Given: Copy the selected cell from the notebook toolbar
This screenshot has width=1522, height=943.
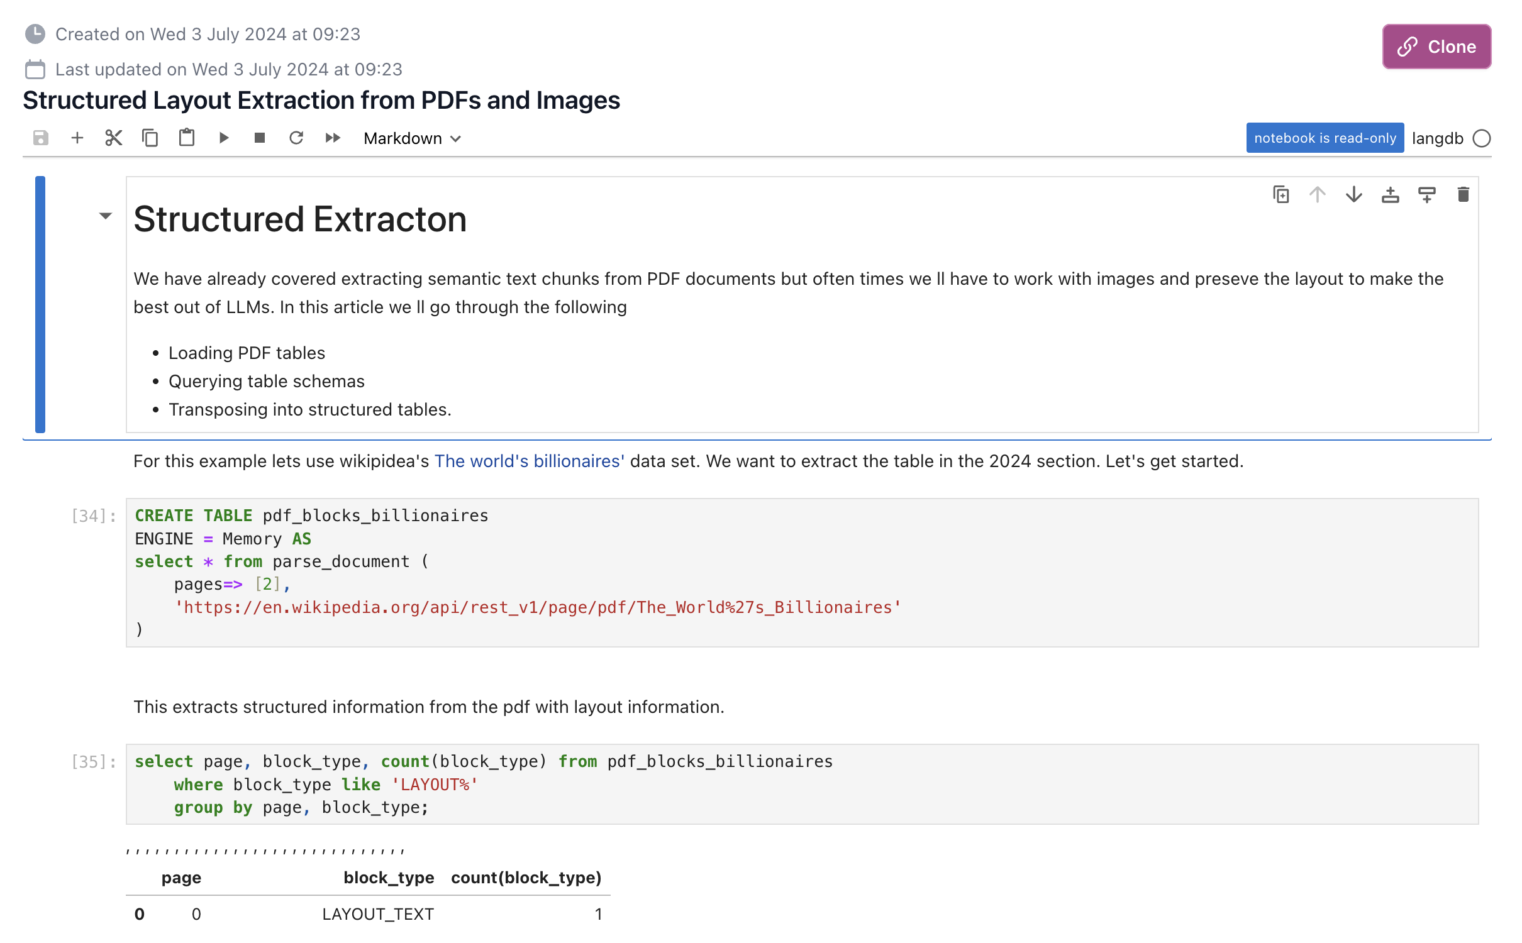Looking at the screenshot, I should 150,138.
